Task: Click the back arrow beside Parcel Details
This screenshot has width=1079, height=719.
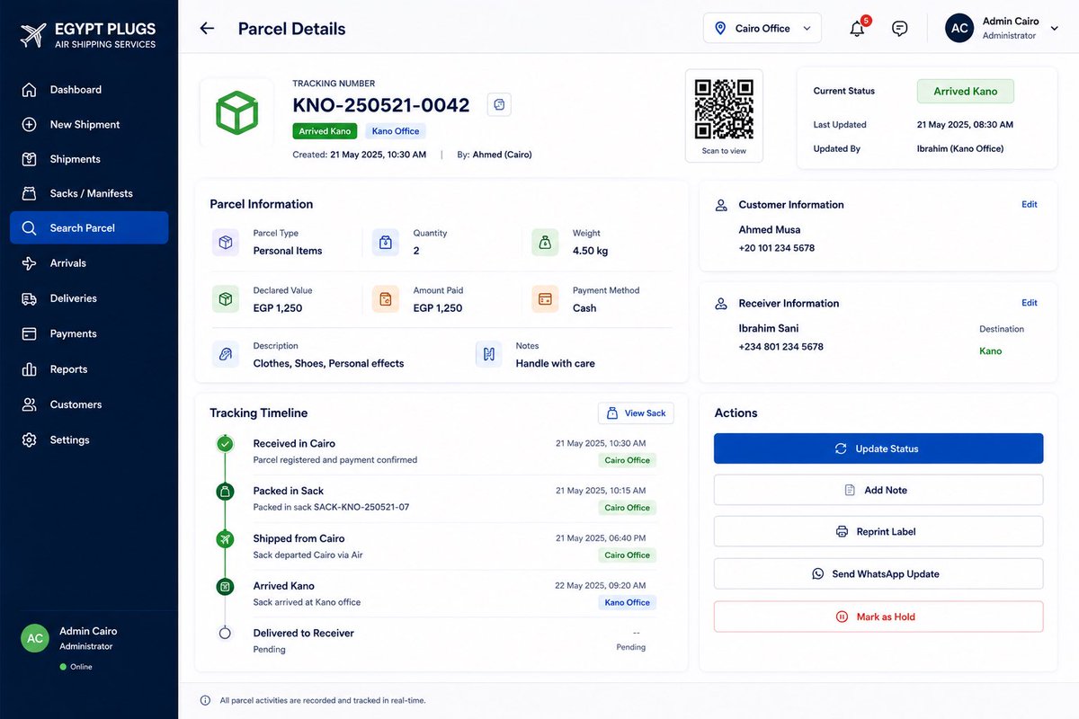Action: tap(207, 28)
